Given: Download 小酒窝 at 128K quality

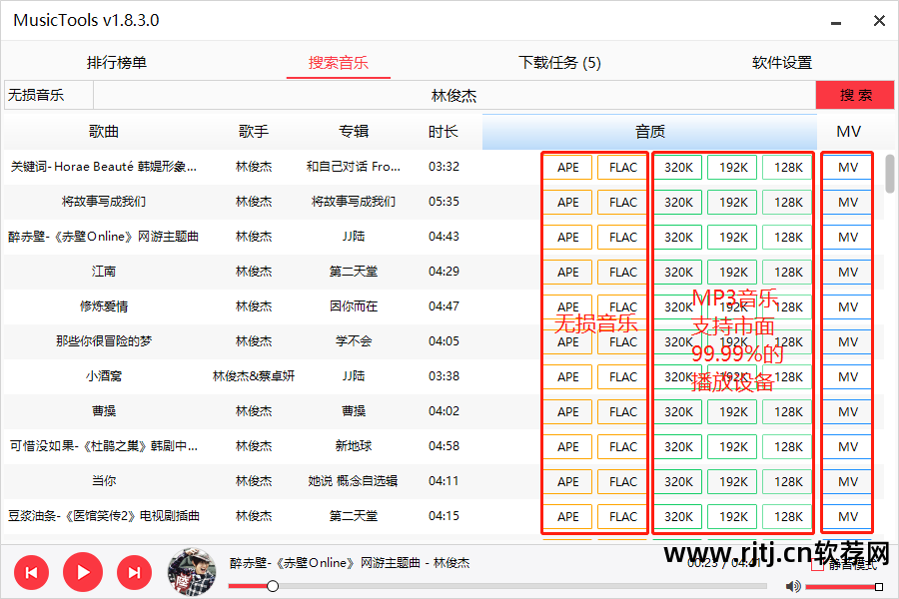Looking at the screenshot, I should (787, 376).
